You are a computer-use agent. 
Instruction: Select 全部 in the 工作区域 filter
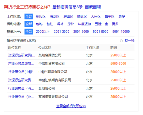(x=29, y=16)
